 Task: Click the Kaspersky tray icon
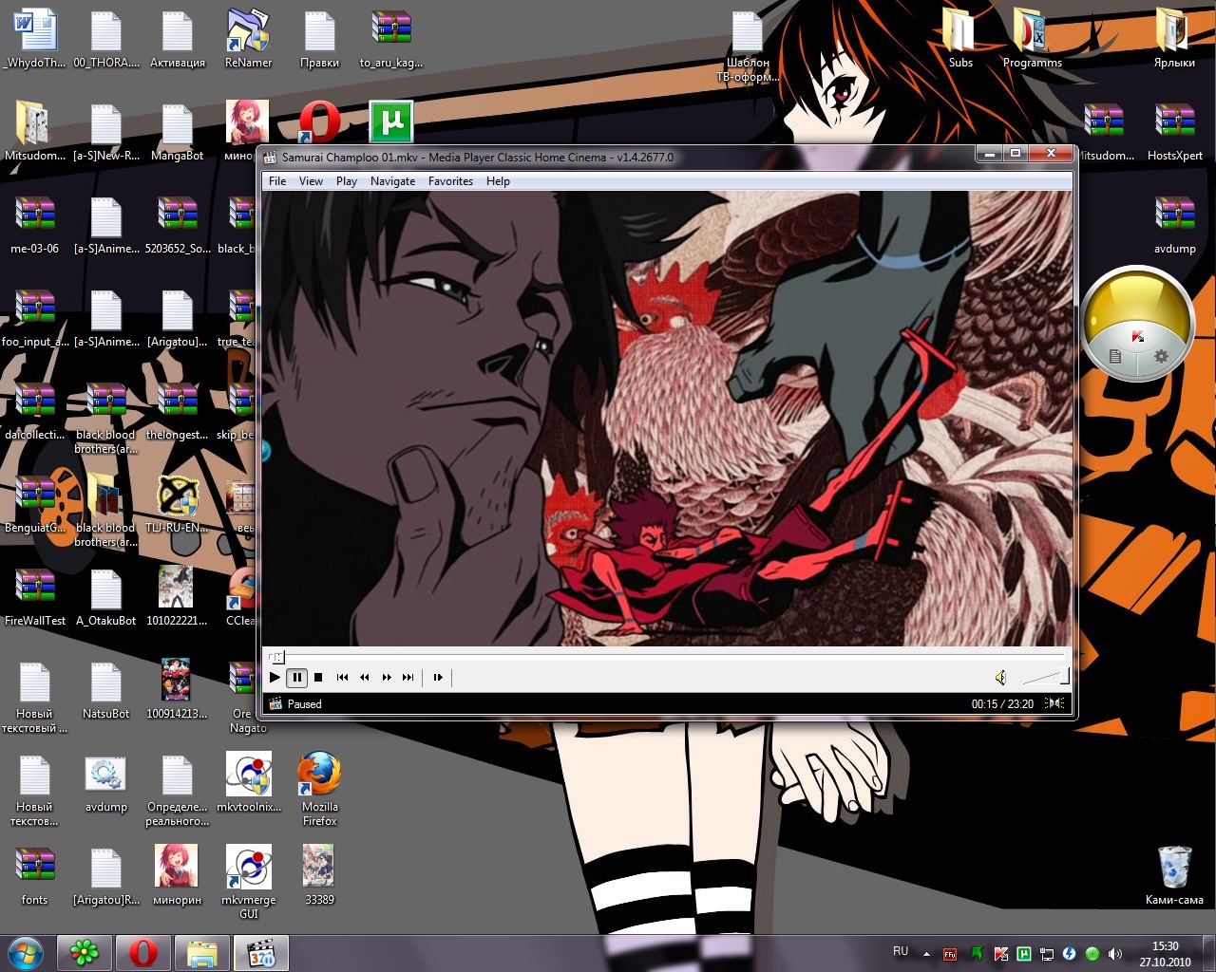click(x=1000, y=954)
